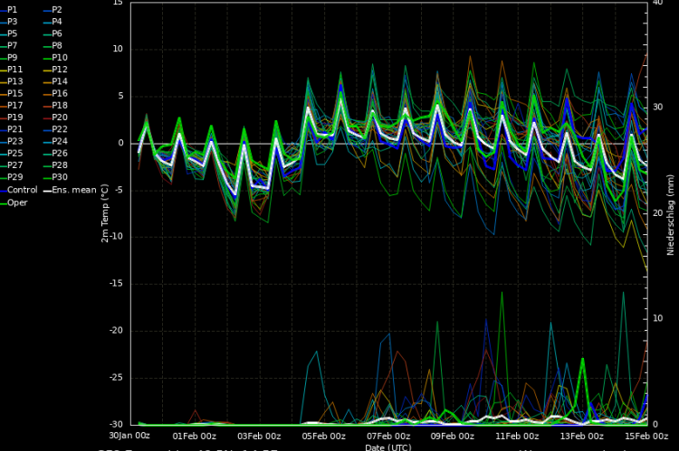Viewport: 679px width, 451px height.
Task: Click the -15 temperature axis label
Action: tap(115, 283)
